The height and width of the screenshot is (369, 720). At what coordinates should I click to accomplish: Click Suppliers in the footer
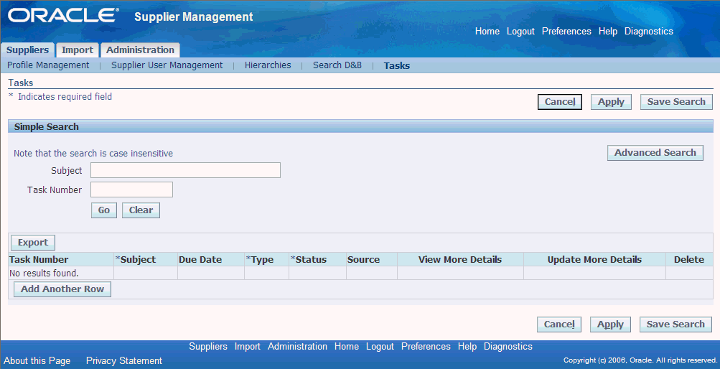point(208,347)
